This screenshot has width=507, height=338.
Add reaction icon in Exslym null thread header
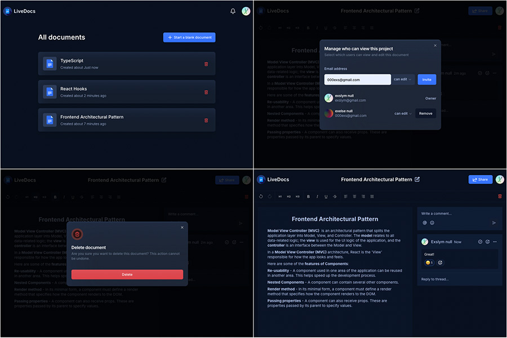click(x=488, y=242)
